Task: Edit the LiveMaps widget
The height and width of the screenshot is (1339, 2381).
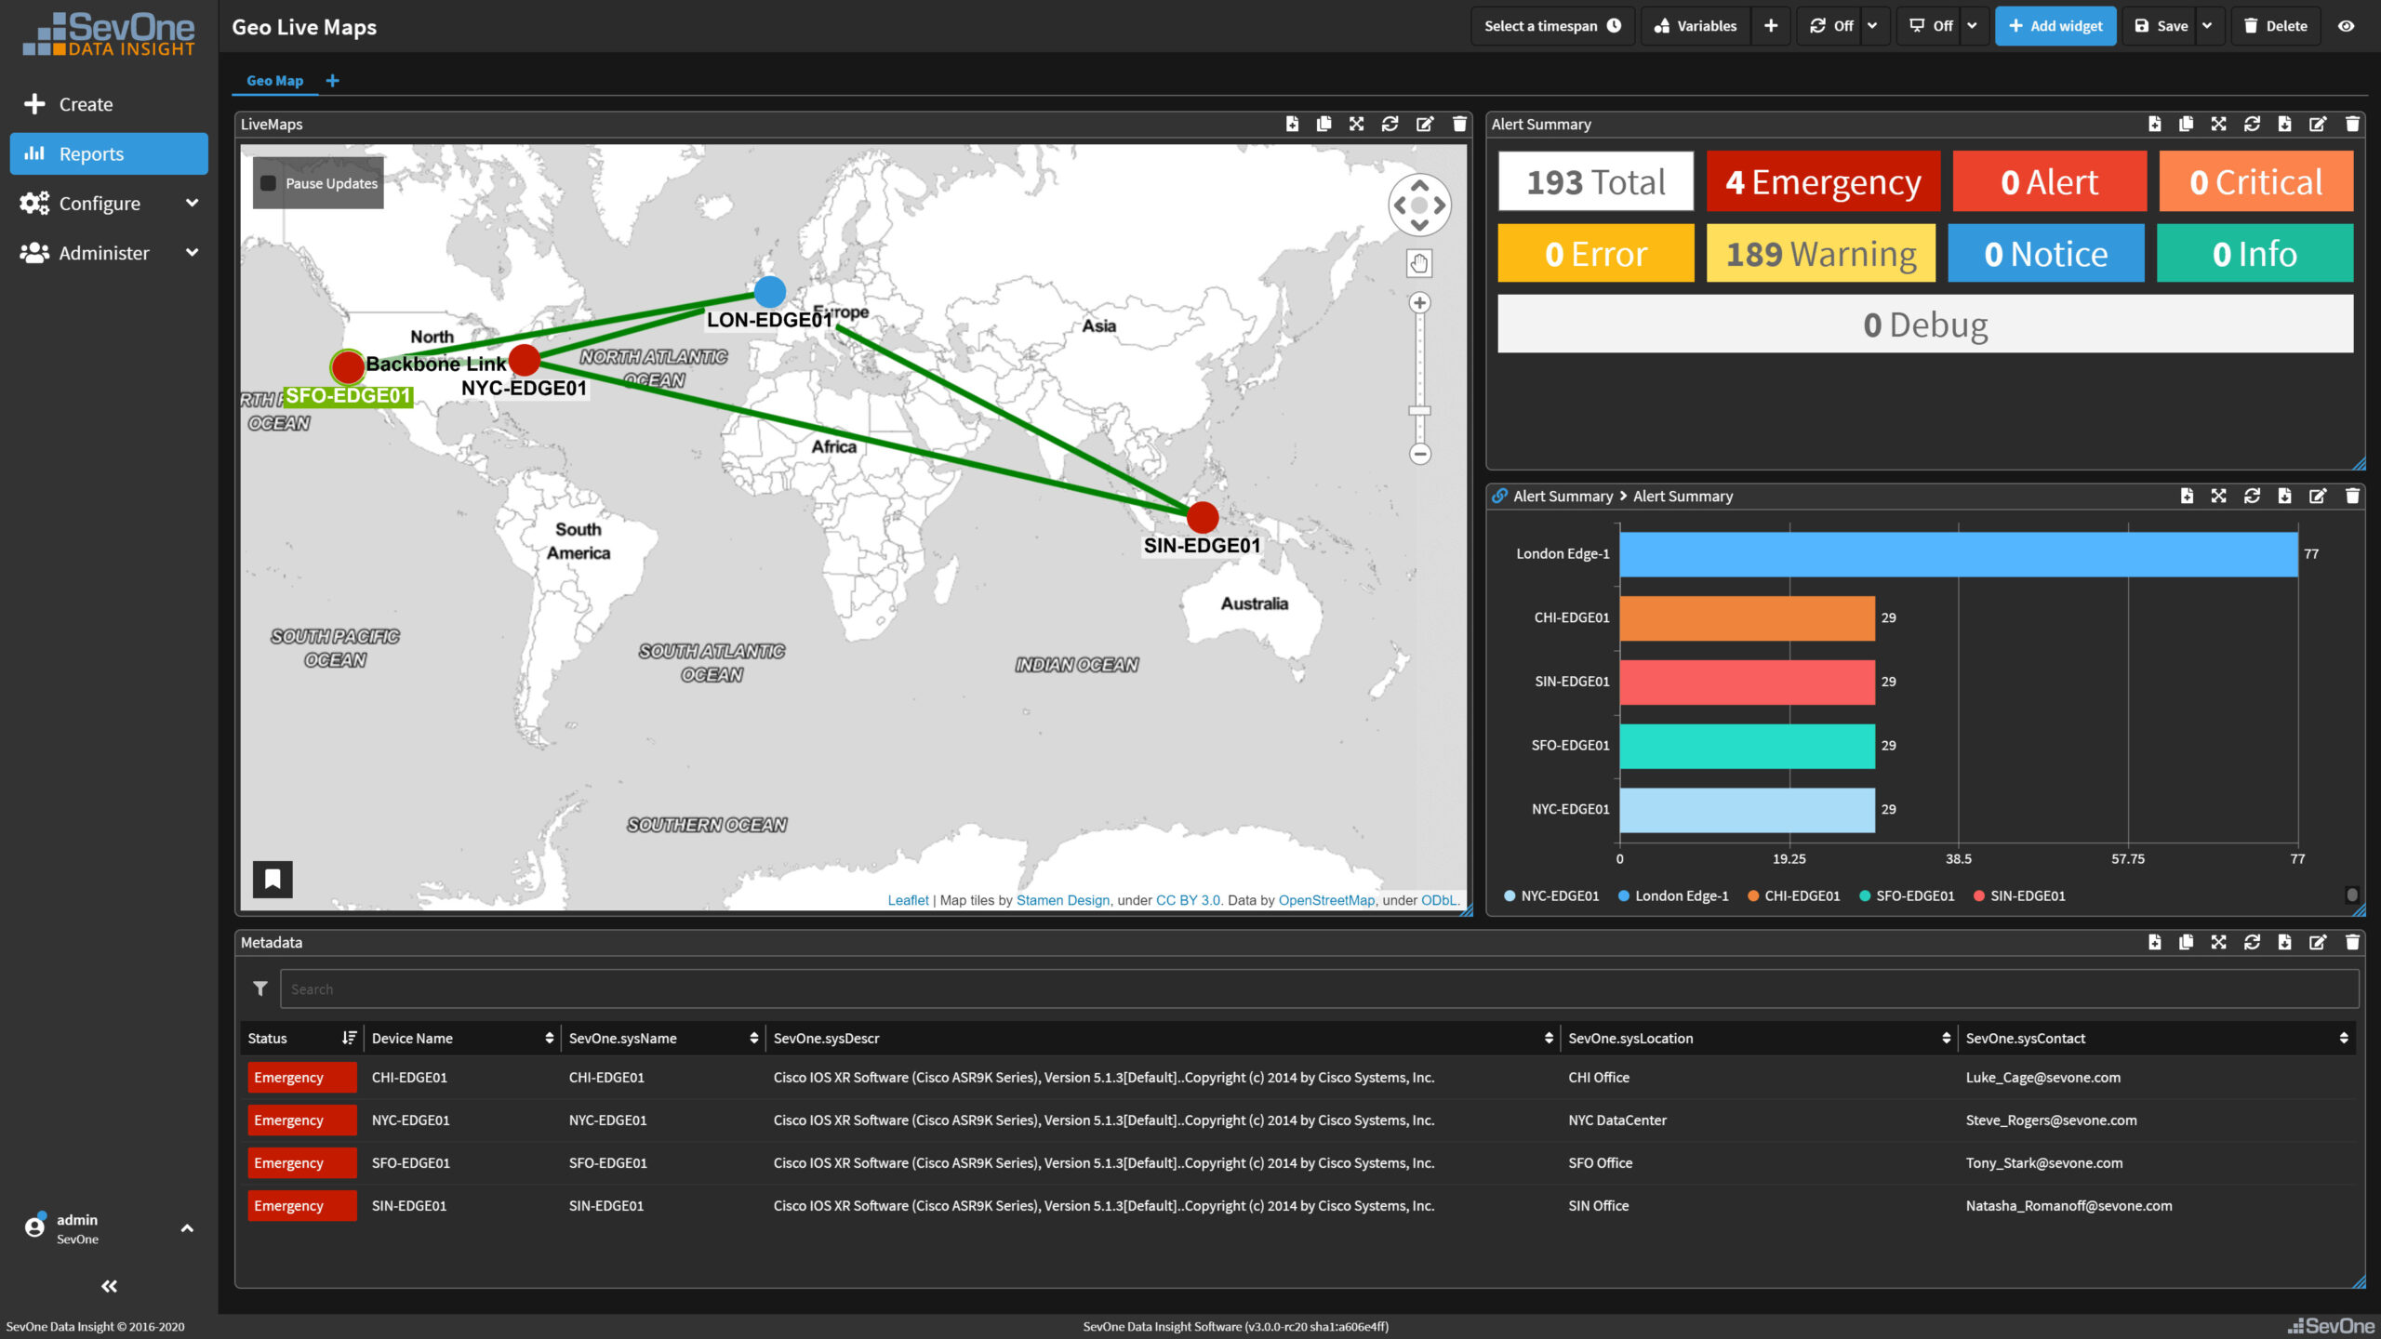Action: (1424, 124)
